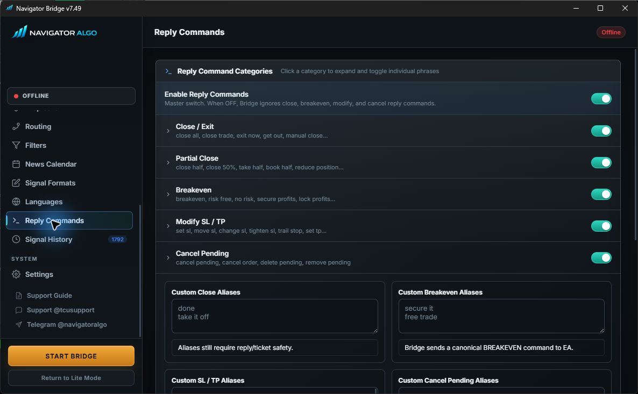638x394 pixels.
Task: Click the OFFLINE status button in sidebar
Action: click(x=71, y=96)
